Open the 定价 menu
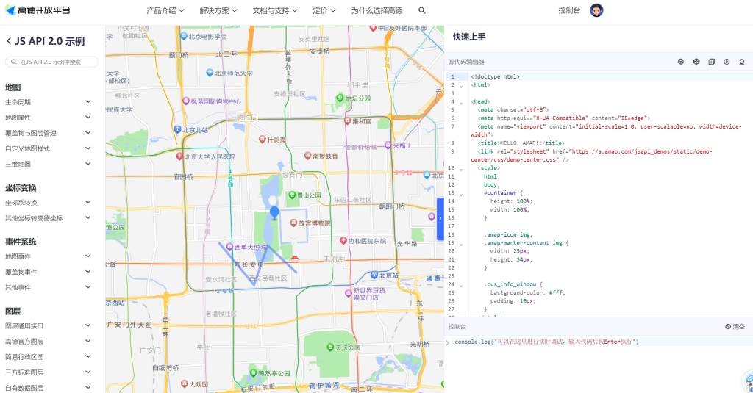The image size is (753, 393). [324, 10]
